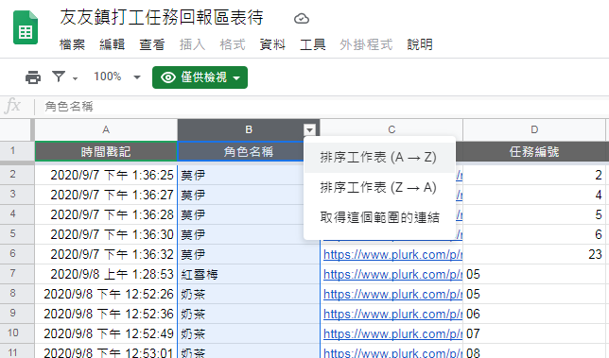Choose 排序工作表 (A → Z)
The image size is (609, 358).
(x=379, y=158)
